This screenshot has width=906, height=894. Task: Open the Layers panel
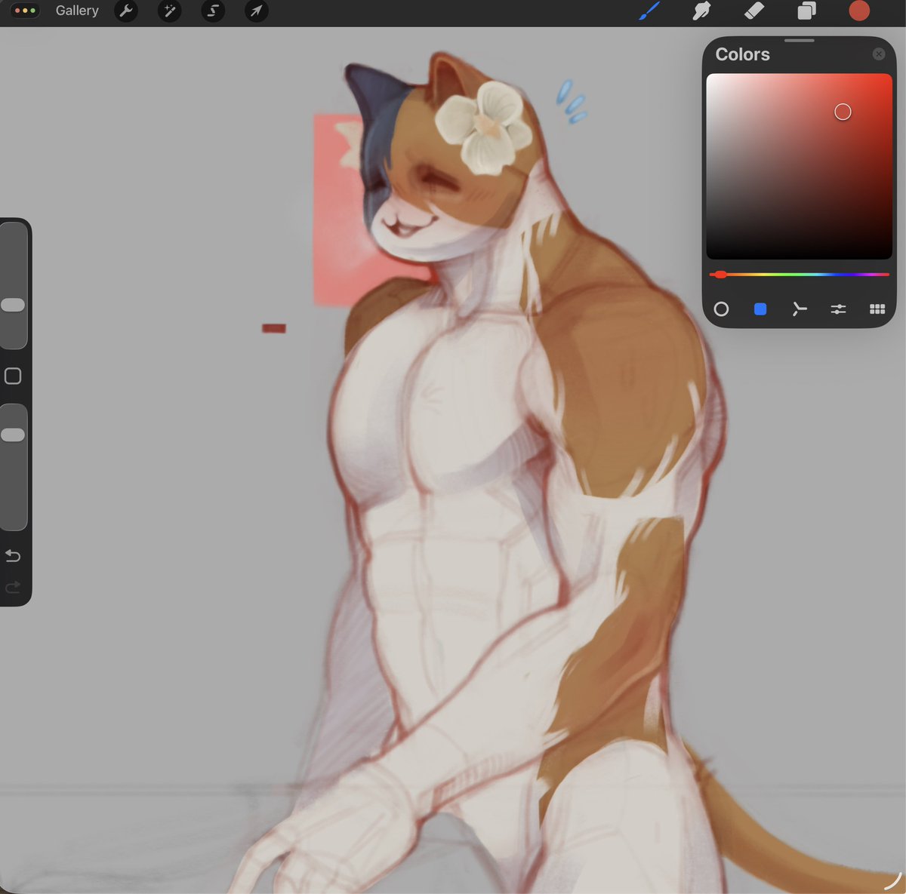coord(806,11)
